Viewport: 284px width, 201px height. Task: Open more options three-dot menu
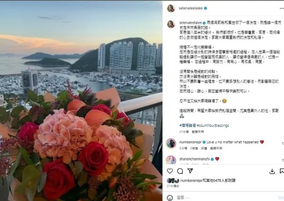click(x=282, y=8)
